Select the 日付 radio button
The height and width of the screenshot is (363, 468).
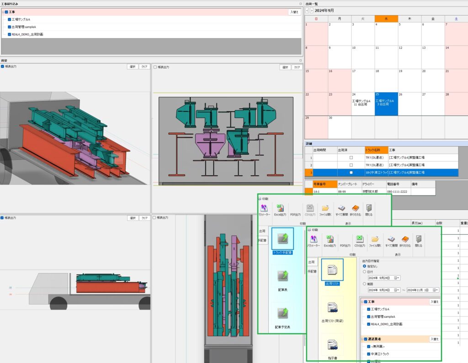(364, 272)
